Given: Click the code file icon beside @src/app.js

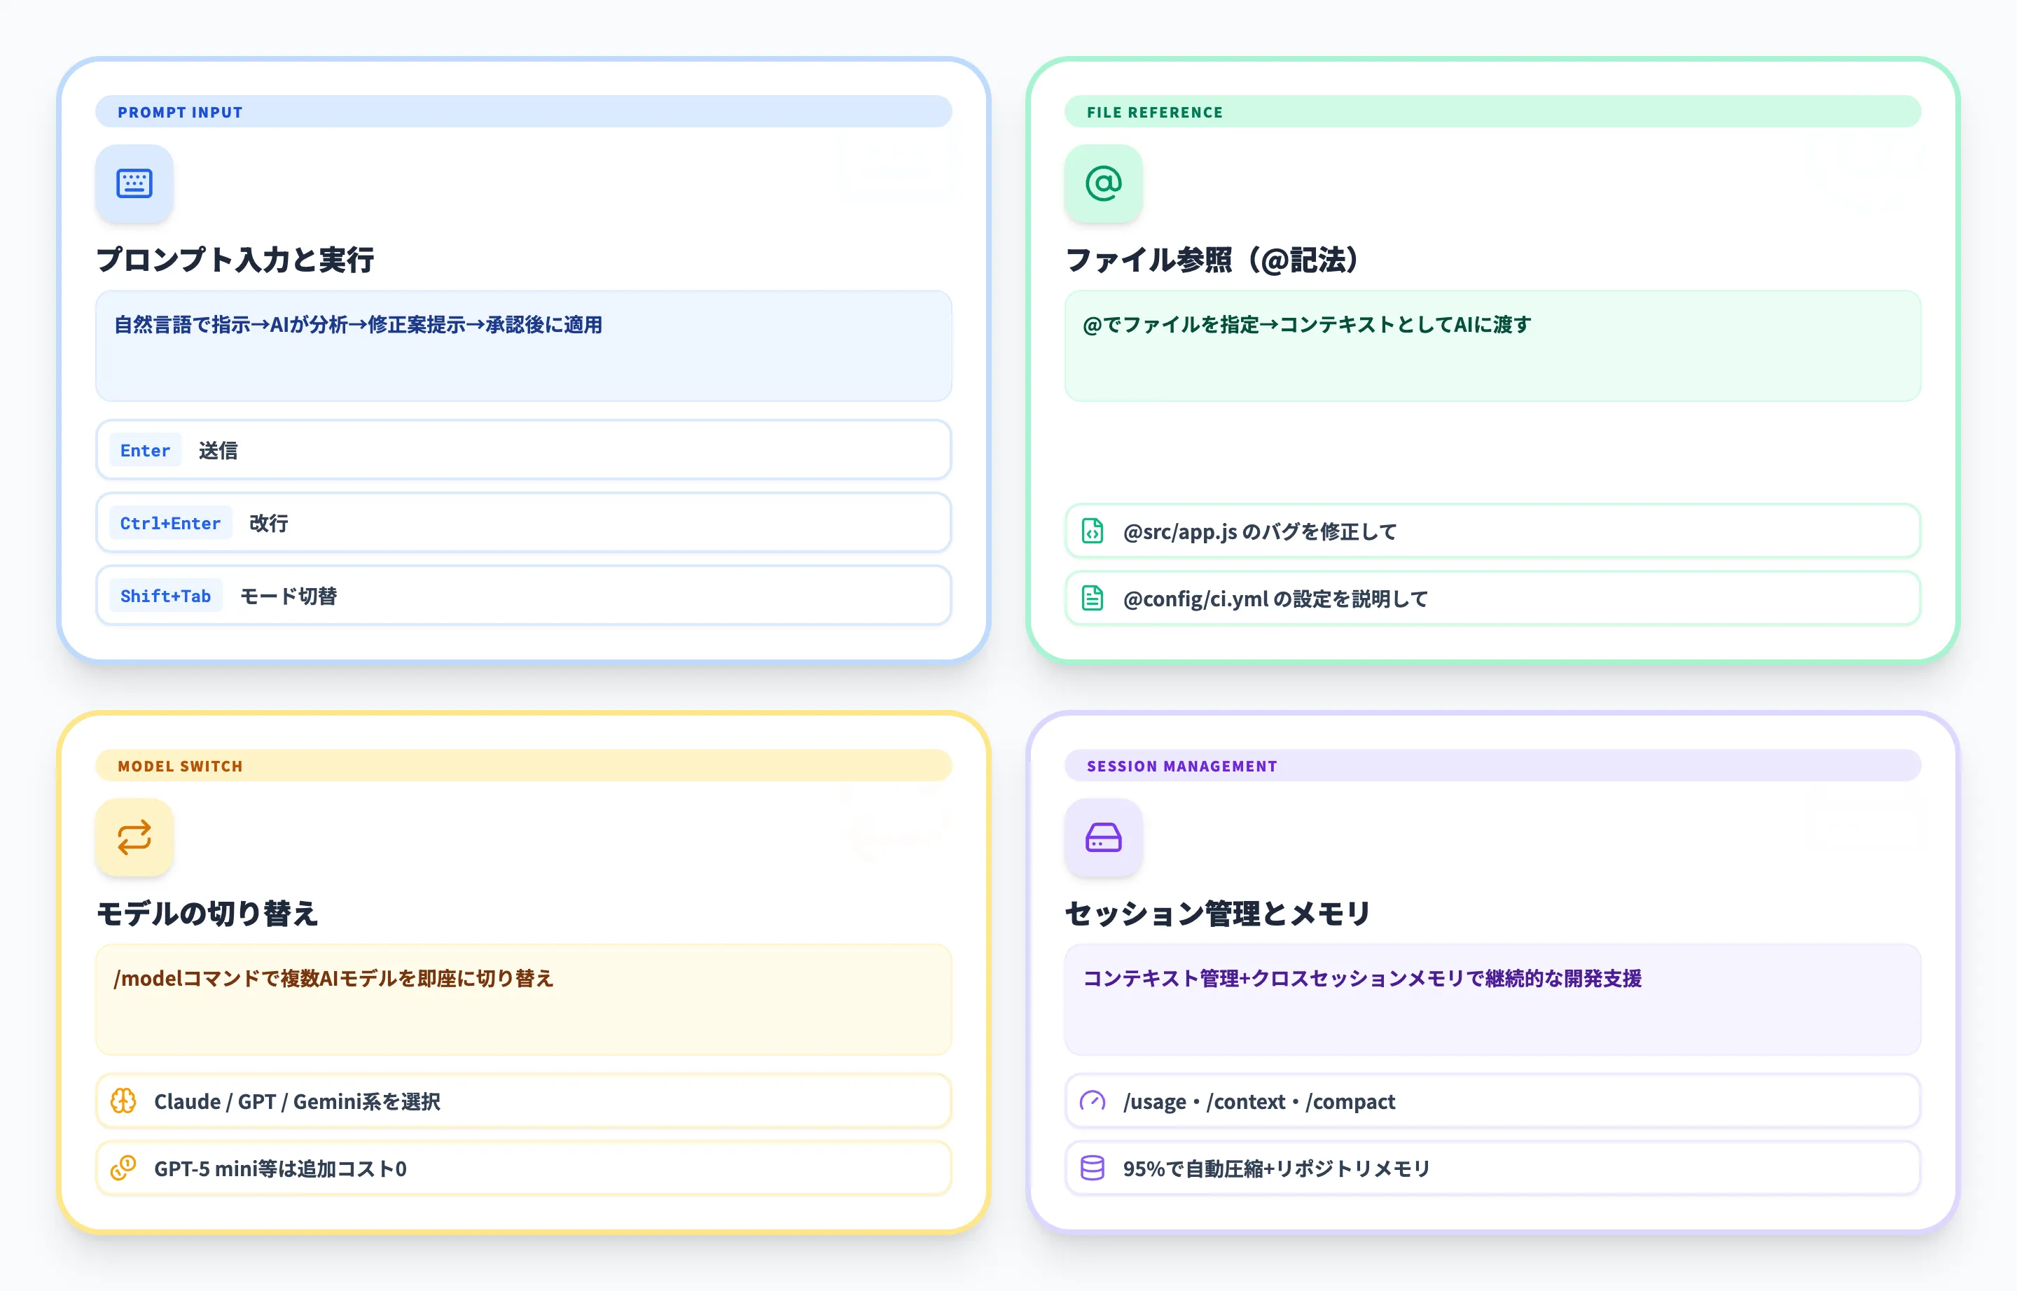Looking at the screenshot, I should point(1093,531).
